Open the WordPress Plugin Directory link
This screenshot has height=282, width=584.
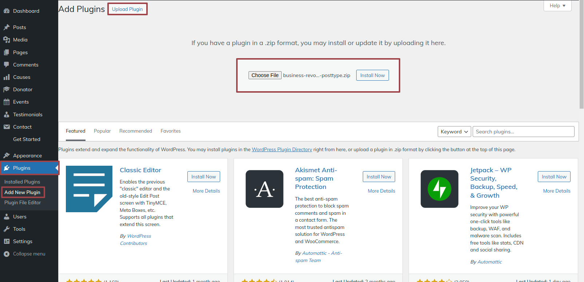point(282,149)
